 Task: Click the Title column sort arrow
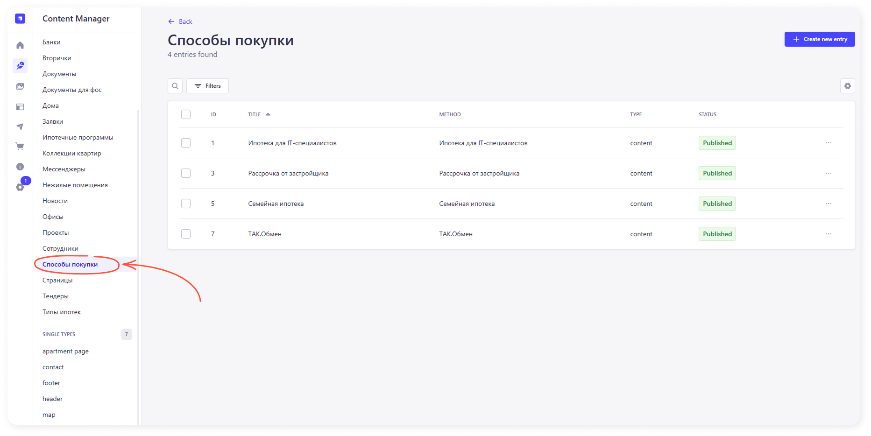point(268,114)
